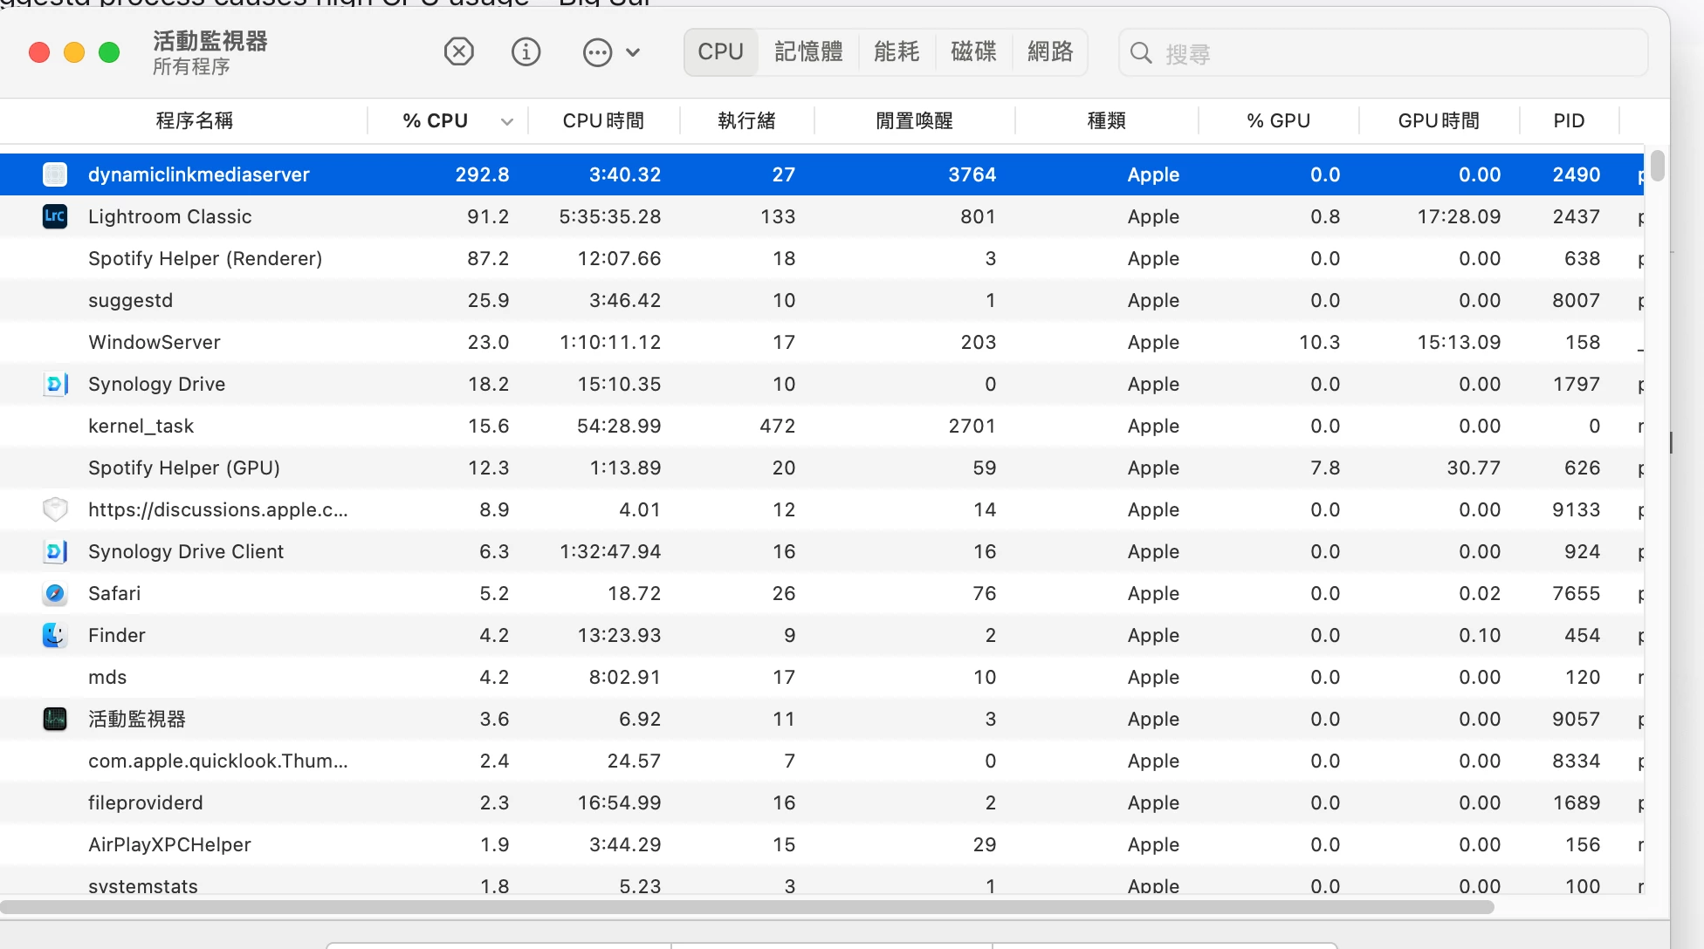Click the Finder face icon
Screen dimensions: 1704x949
point(55,635)
